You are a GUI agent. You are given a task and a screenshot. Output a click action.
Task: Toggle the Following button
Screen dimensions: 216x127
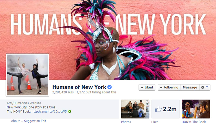tap(169, 87)
